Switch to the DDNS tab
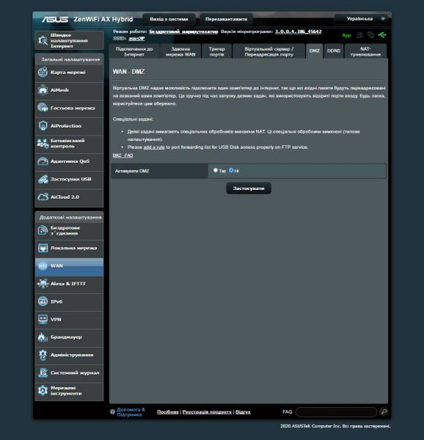 click(x=334, y=51)
